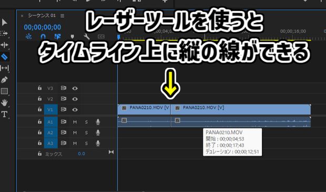Open the シーケンス 01 panel menu

point(62,16)
